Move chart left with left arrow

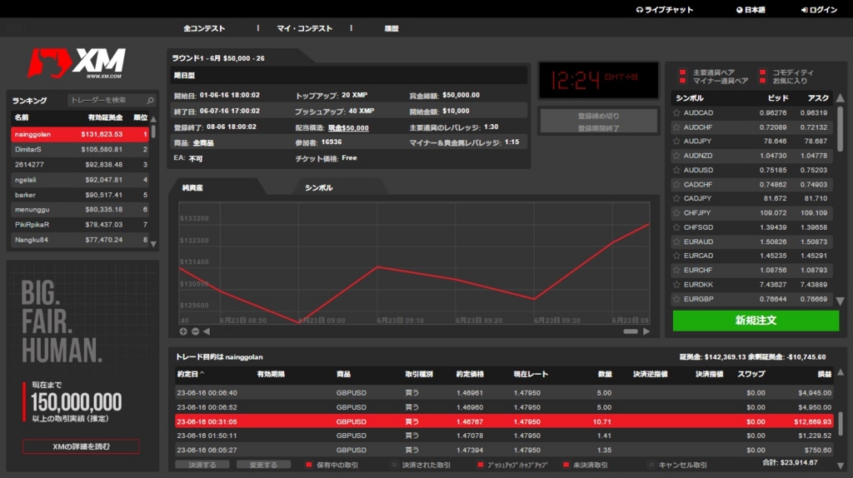tap(207, 331)
